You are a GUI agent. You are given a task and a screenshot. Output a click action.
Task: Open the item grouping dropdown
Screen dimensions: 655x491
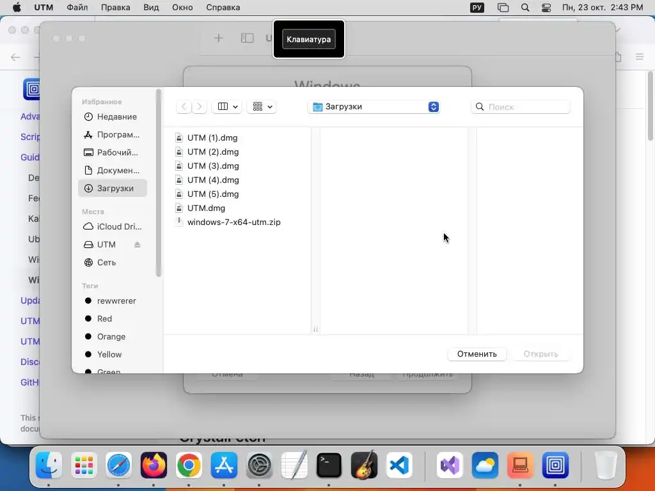[x=262, y=107]
